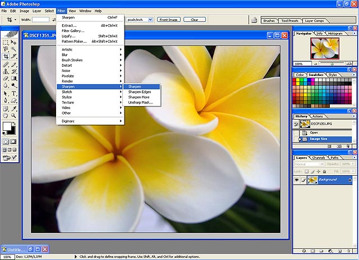359x260 pixels.
Task: Open the pixels/inch units dropdown
Action: point(150,20)
